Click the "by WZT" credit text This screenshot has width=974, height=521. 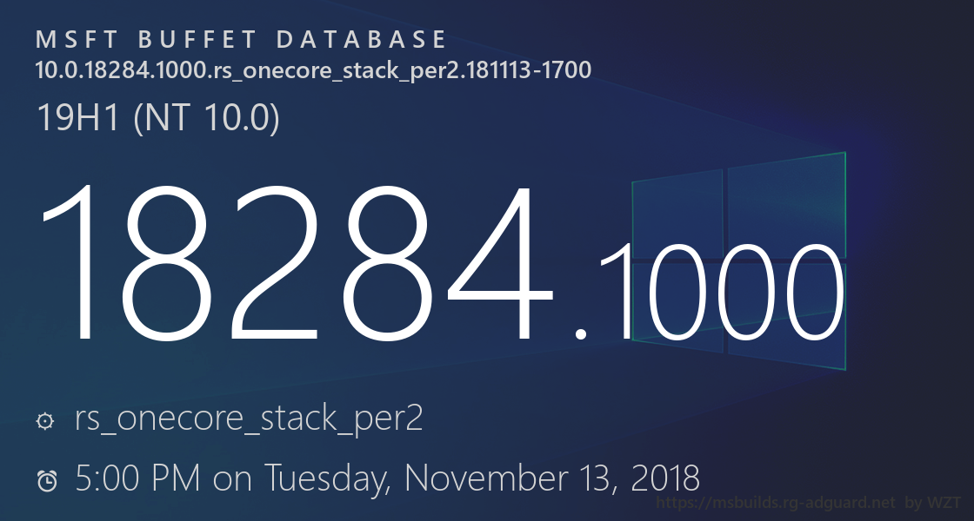(934, 503)
